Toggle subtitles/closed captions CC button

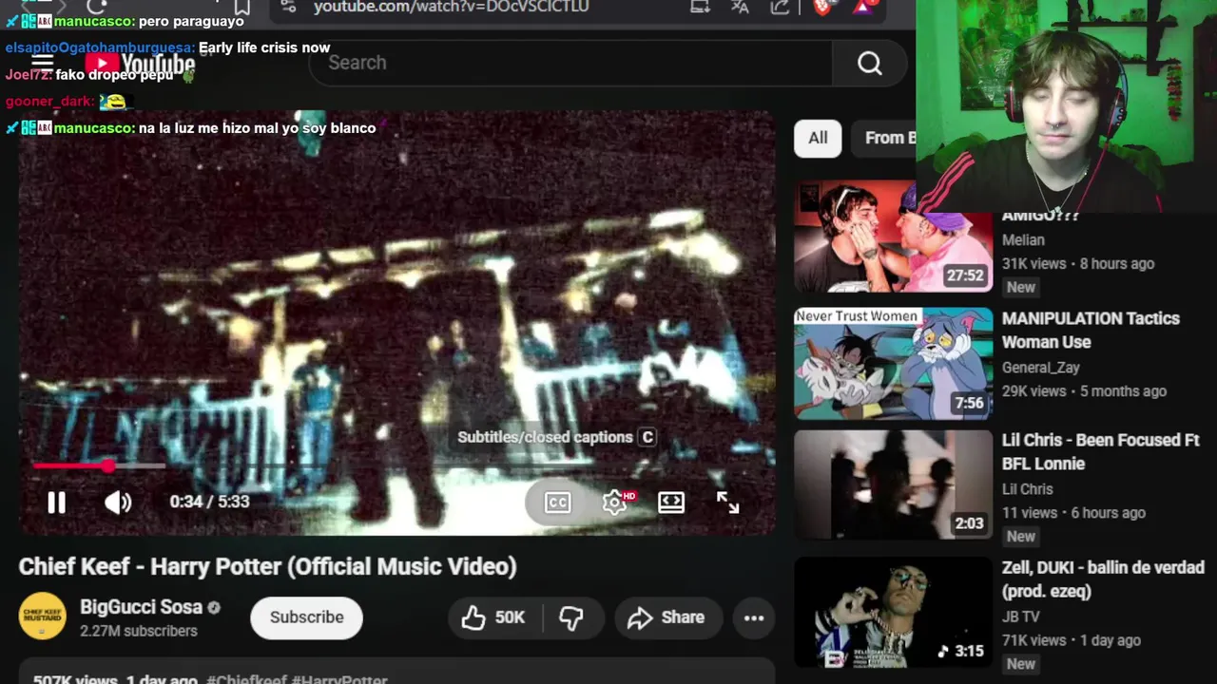tap(557, 503)
